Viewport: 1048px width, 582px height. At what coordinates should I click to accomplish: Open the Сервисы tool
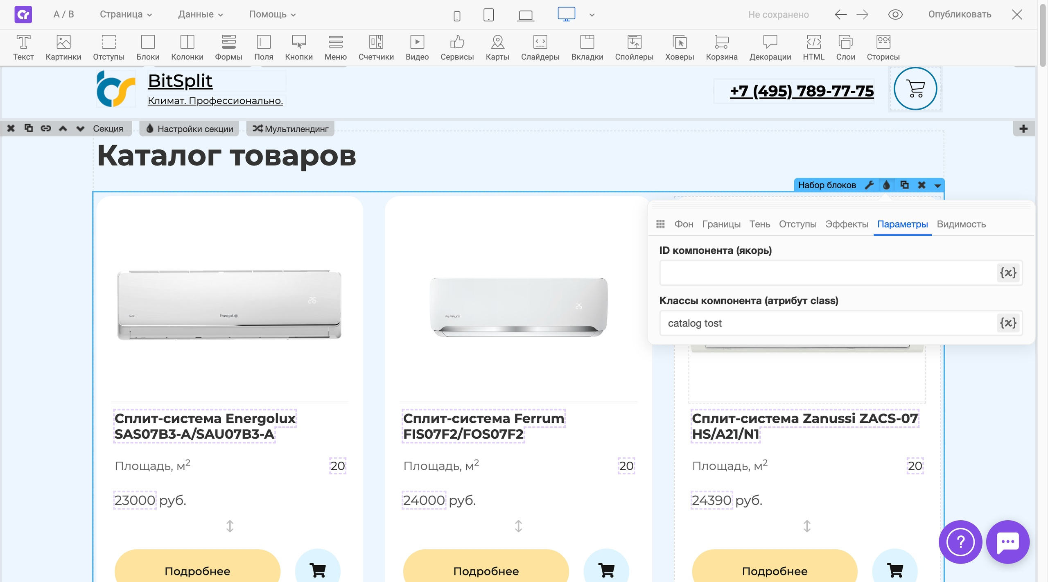457,47
